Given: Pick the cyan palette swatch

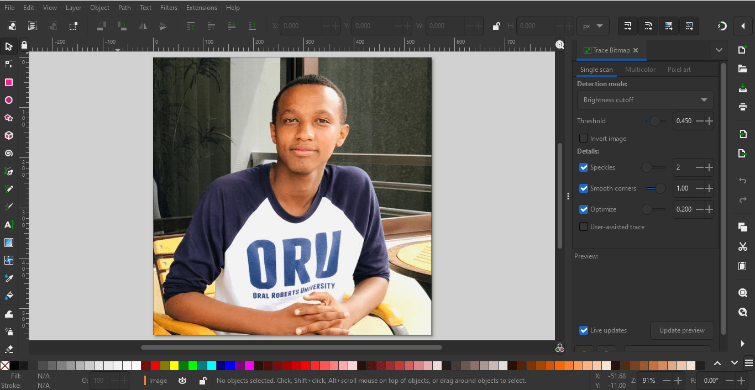Looking at the screenshot, I should pos(212,365).
